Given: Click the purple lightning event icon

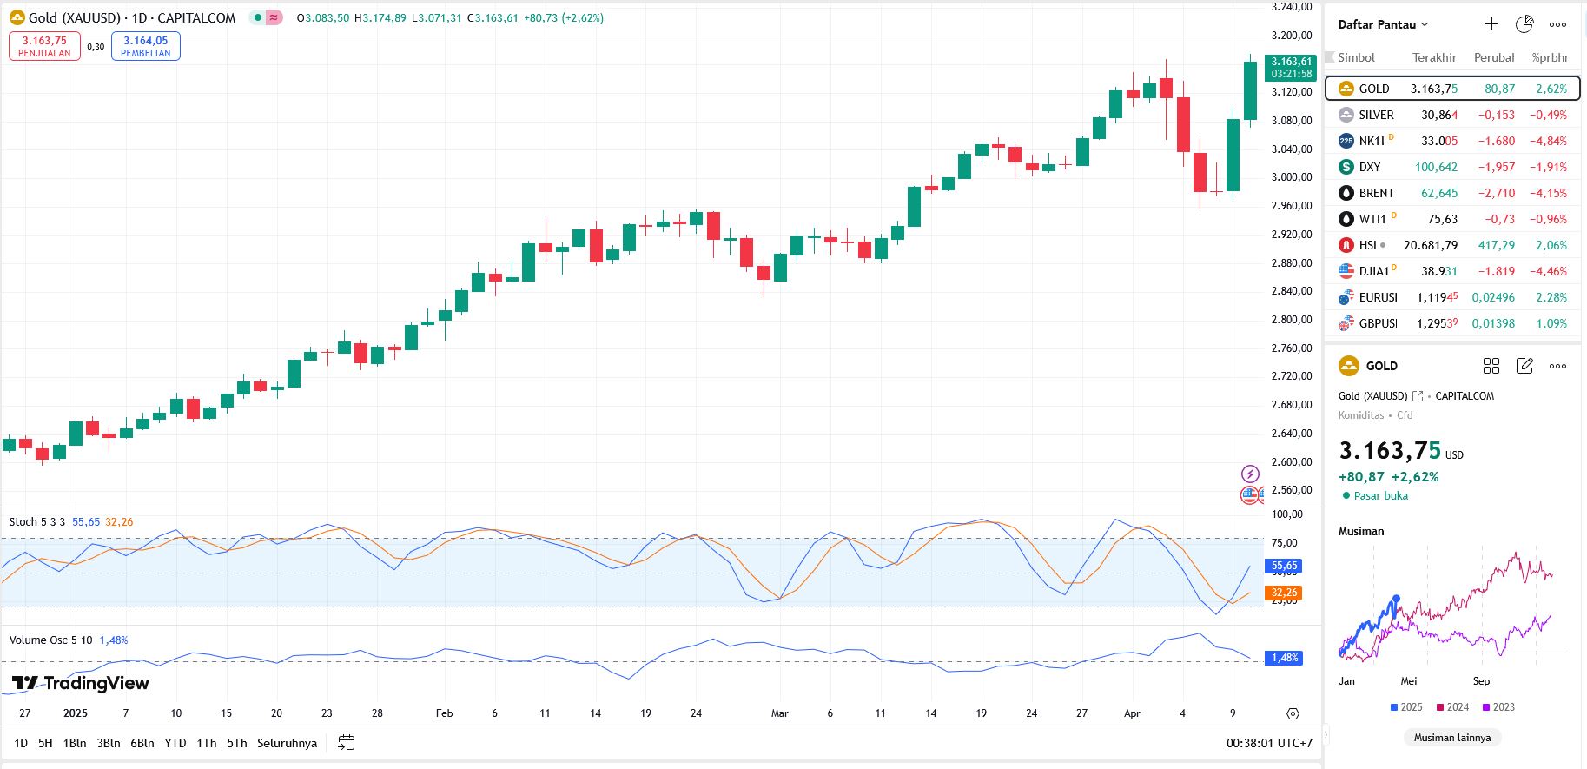Looking at the screenshot, I should coord(1250,474).
